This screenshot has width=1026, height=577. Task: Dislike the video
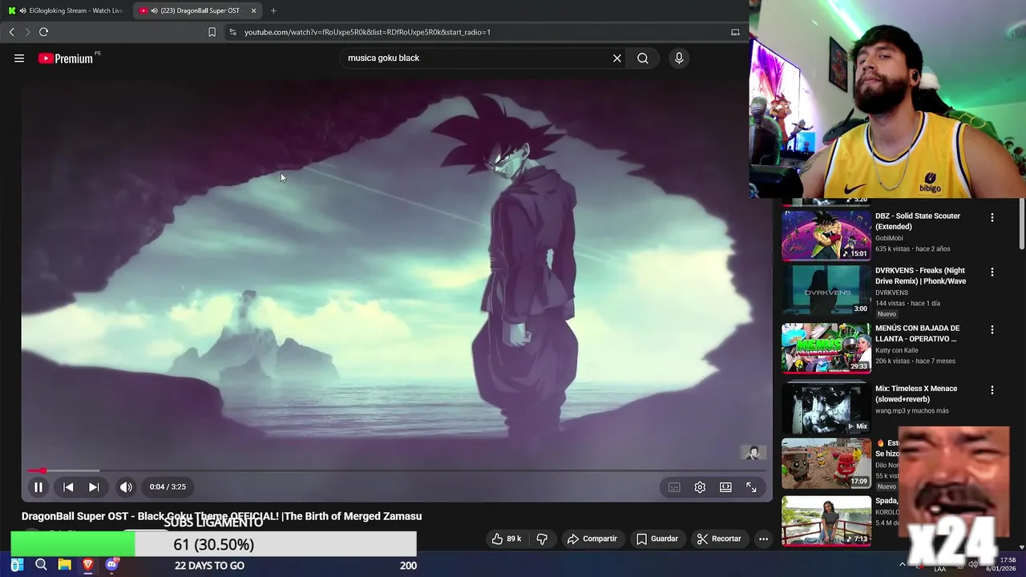tap(542, 539)
